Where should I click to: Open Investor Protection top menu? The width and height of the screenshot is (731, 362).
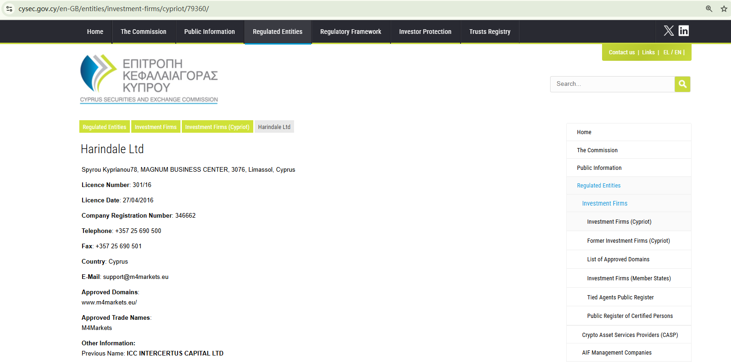click(x=425, y=32)
